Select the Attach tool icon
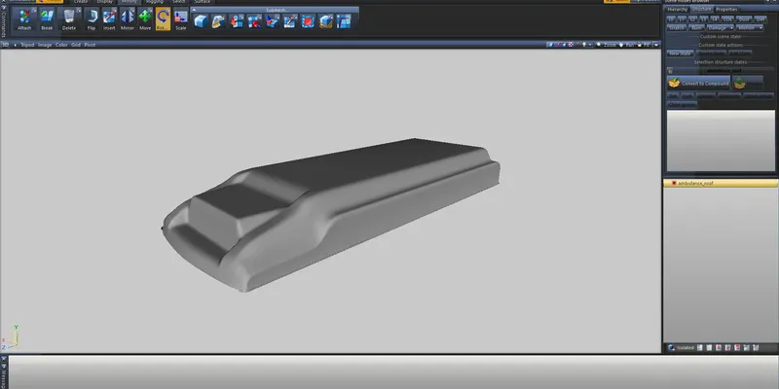The height and width of the screenshot is (389, 779). (24, 19)
